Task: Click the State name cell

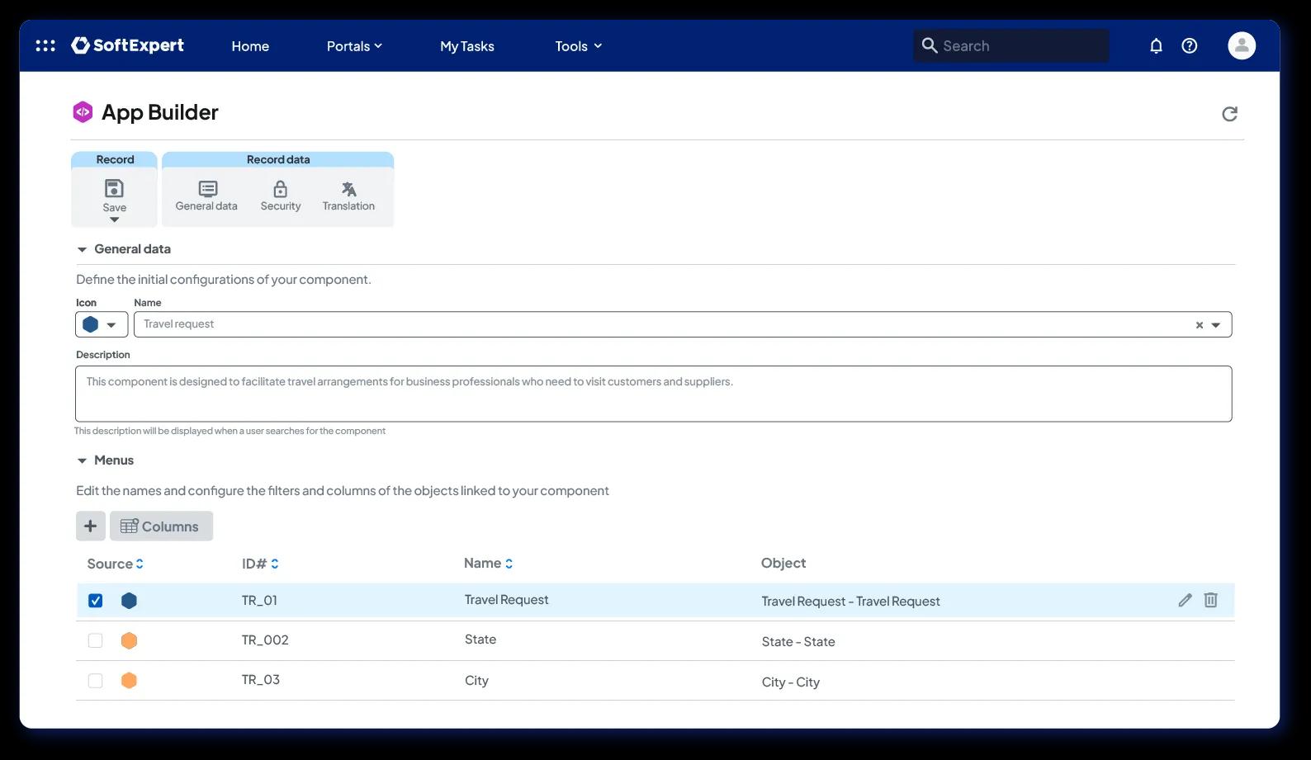Action: pyautogui.click(x=480, y=640)
